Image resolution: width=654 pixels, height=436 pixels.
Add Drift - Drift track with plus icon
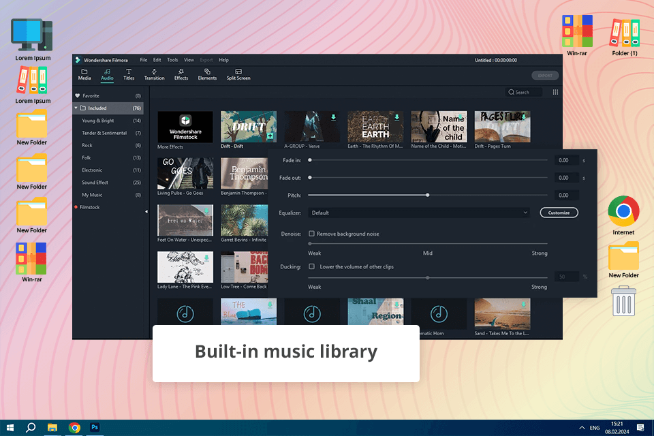tap(270, 136)
